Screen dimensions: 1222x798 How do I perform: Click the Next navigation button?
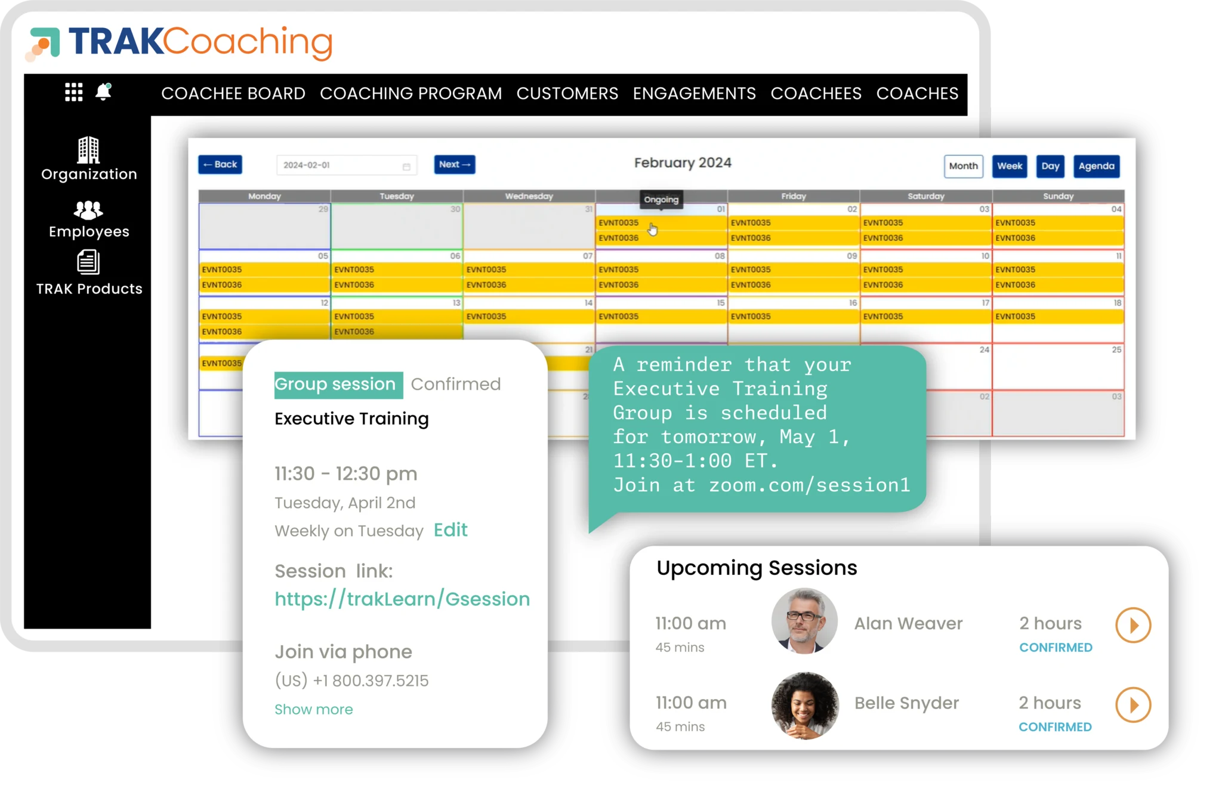coord(454,164)
